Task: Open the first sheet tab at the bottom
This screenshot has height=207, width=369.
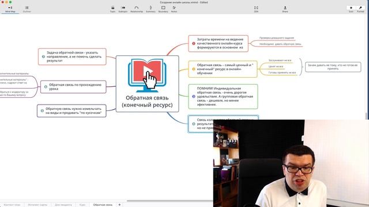Action: (x=12, y=205)
